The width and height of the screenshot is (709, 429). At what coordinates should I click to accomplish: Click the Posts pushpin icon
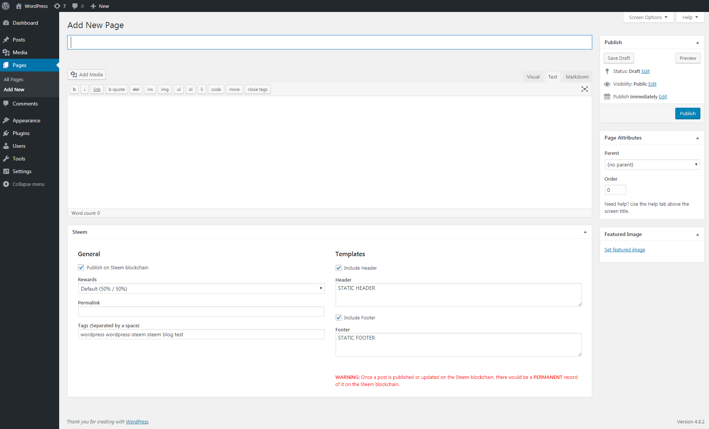tap(6, 40)
